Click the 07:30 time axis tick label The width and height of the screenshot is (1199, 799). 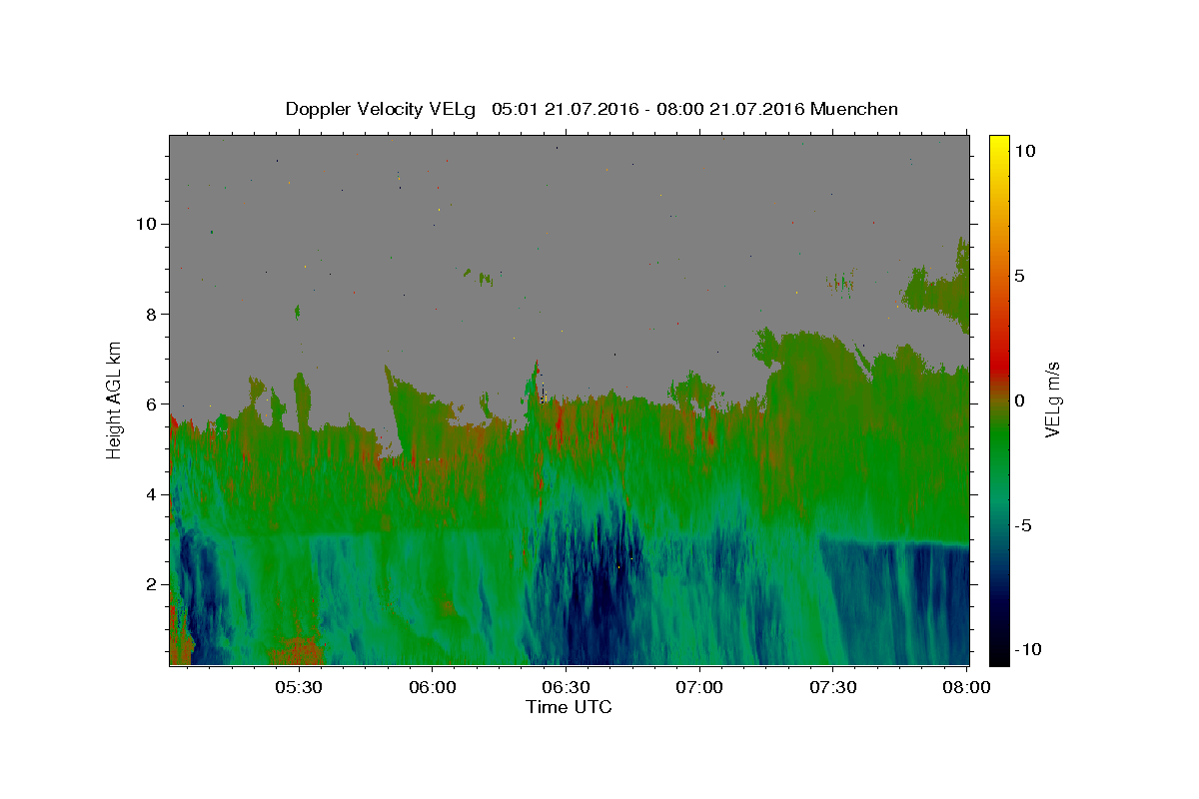coord(832,687)
